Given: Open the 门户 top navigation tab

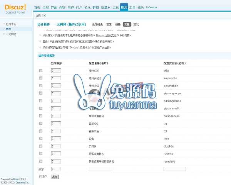Looking at the screenshot, I should [x=79, y=7].
